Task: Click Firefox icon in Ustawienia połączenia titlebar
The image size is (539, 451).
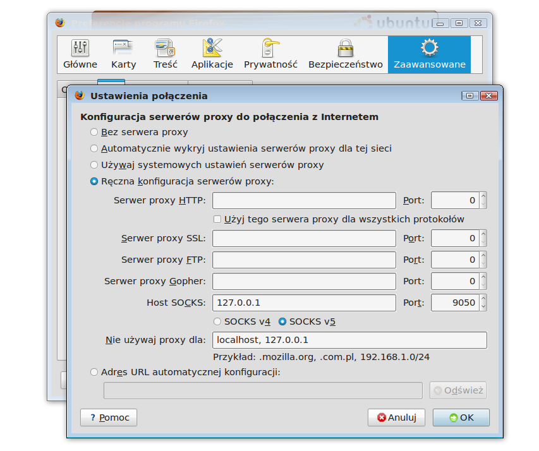Action: tap(80, 95)
